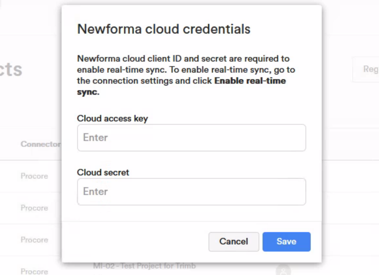Select the first Procore row

(x=34, y=176)
